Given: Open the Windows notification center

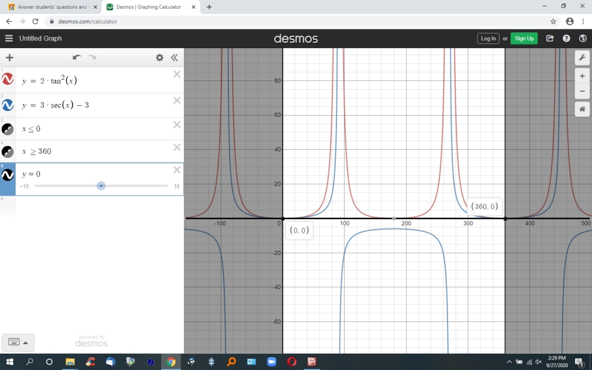Looking at the screenshot, I should pyautogui.click(x=580, y=362).
